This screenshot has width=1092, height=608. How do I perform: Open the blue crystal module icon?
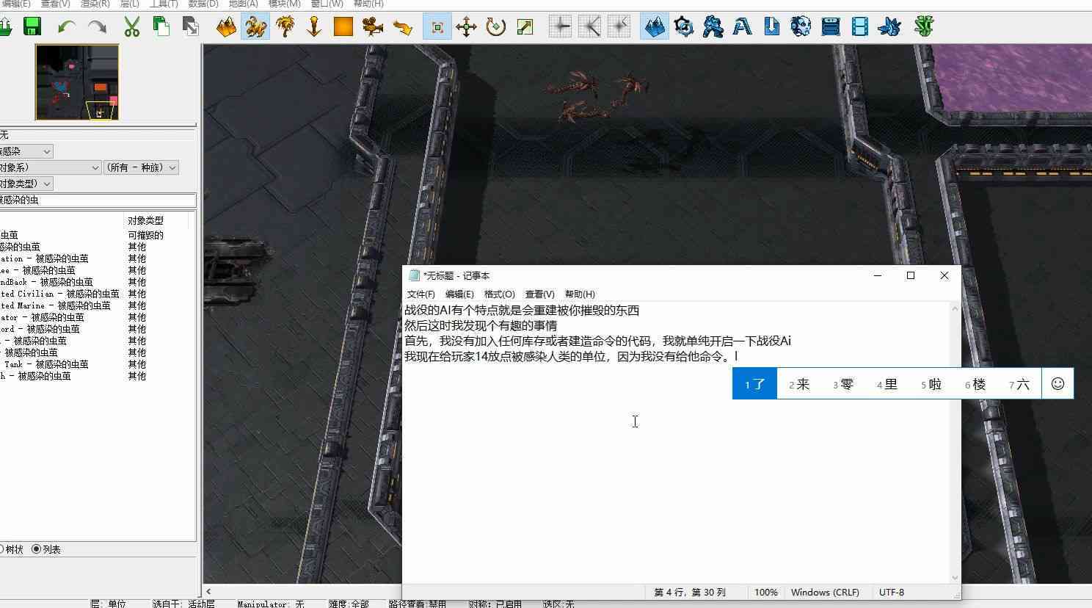point(889,27)
